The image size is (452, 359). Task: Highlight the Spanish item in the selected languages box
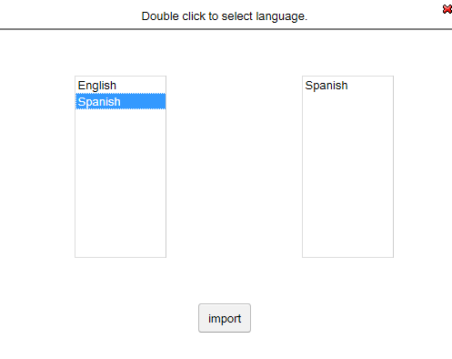[x=347, y=86]
